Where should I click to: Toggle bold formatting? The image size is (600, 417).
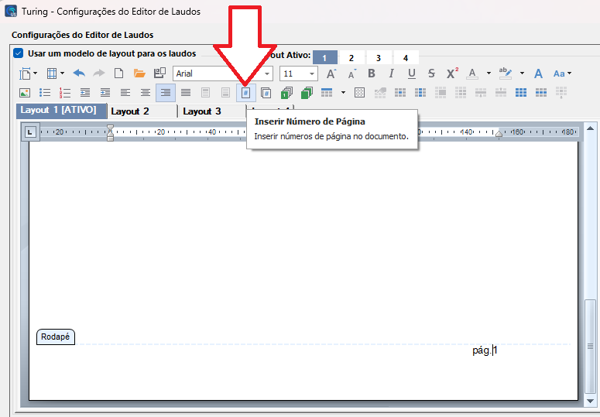click(372, 73)
